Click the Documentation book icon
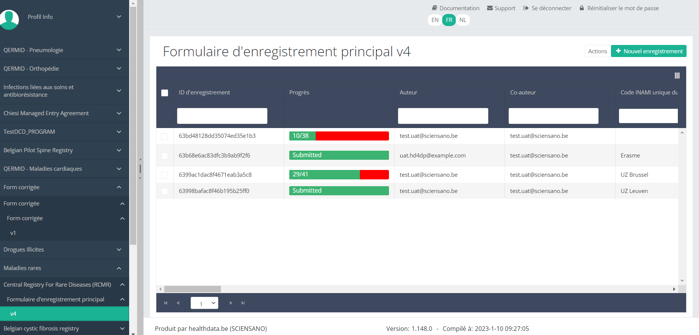 coord(434,8)
